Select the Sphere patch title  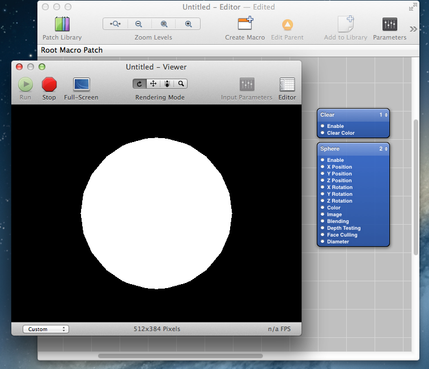(330, 149)
